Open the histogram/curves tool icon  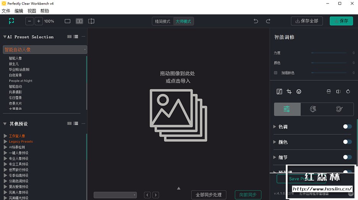[x=279, y=91]
